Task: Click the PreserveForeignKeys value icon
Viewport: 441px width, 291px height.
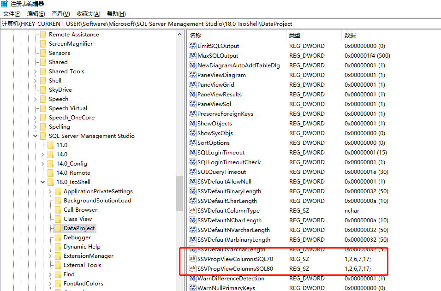Action: coord(193,113)
